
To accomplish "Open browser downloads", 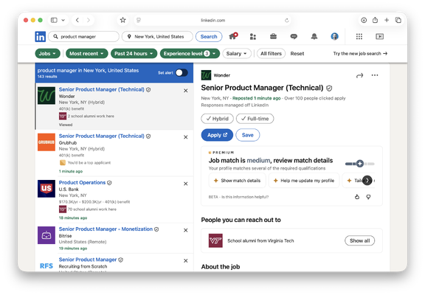I will point(364,20).
